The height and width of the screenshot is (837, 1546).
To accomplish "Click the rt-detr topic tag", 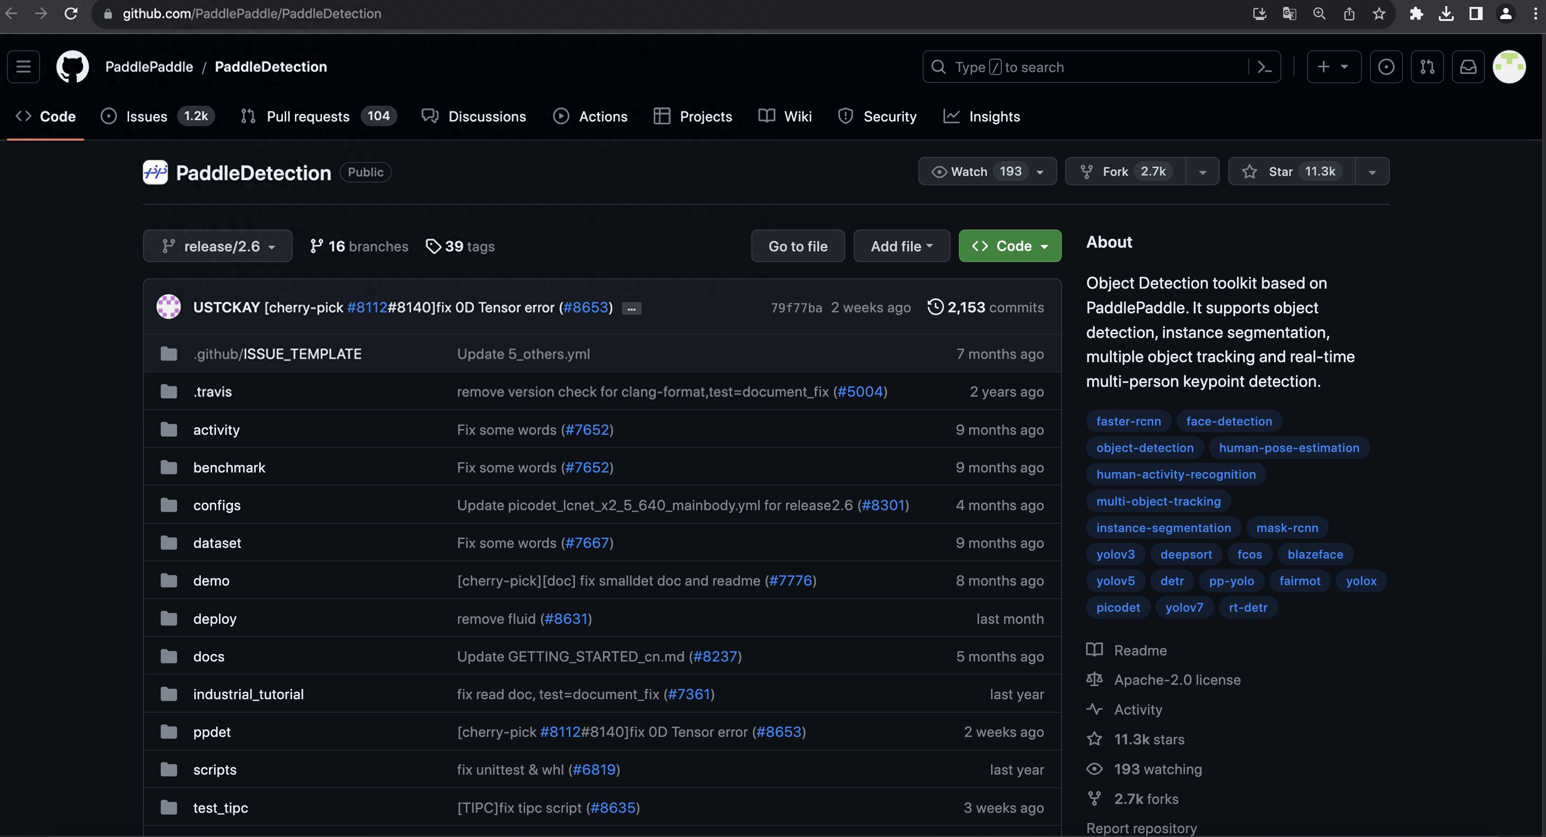I will coord(1248,607).
